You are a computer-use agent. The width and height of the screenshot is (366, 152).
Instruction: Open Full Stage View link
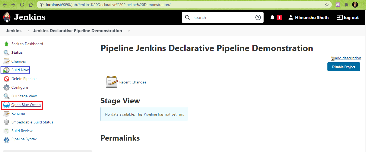[24, 96]
